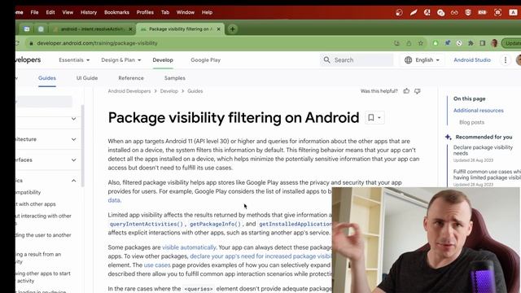The height and width of the screenshot is (293, 521).
Task: Open the three-dot overflow menu on site header
Action: coord(506,59)
